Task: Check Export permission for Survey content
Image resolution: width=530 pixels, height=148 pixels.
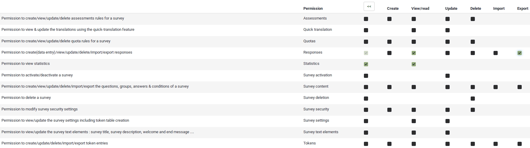Action: pos(520,87)
